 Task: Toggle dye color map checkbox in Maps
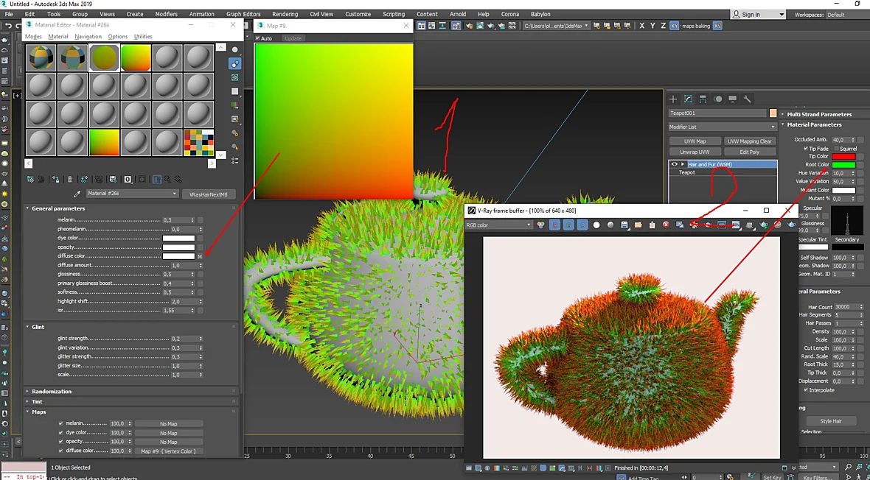click(x=61, y=432)
